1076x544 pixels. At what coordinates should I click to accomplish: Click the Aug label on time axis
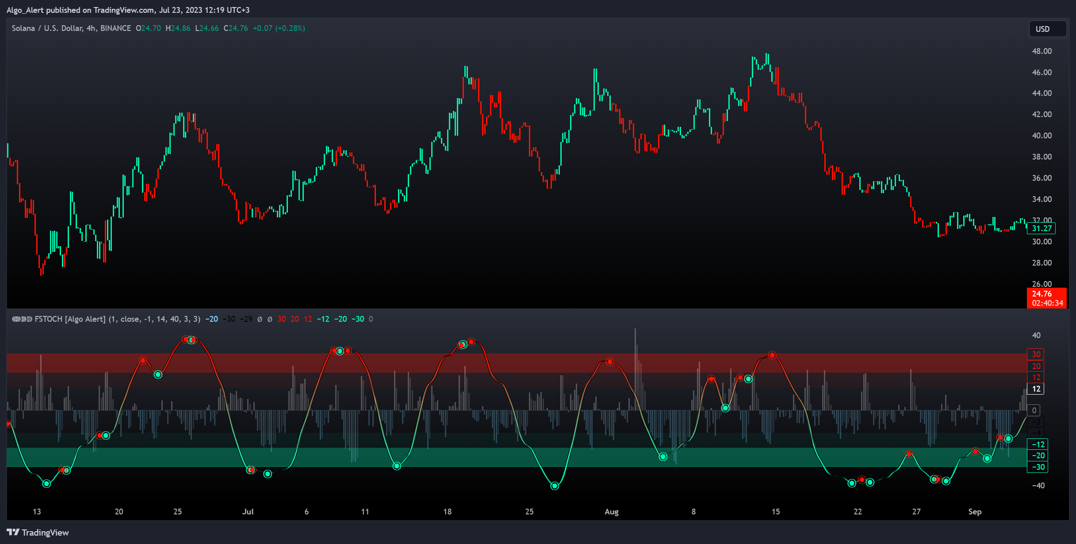pyautogui.click(x=612, y=511)
